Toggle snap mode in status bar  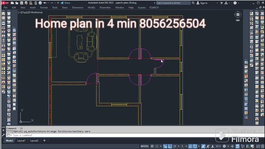coord(157,146)
